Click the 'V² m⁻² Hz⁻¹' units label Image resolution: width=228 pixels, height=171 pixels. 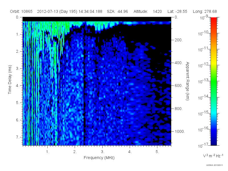pyautogui.click(x=213, y=156)
